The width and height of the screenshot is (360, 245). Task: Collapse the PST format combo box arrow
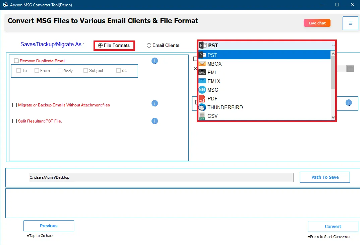pyautogui.click(x=333, y=46)
